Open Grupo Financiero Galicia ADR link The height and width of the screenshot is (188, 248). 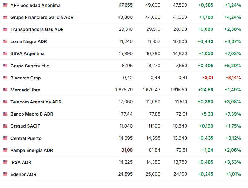[42, 17]
